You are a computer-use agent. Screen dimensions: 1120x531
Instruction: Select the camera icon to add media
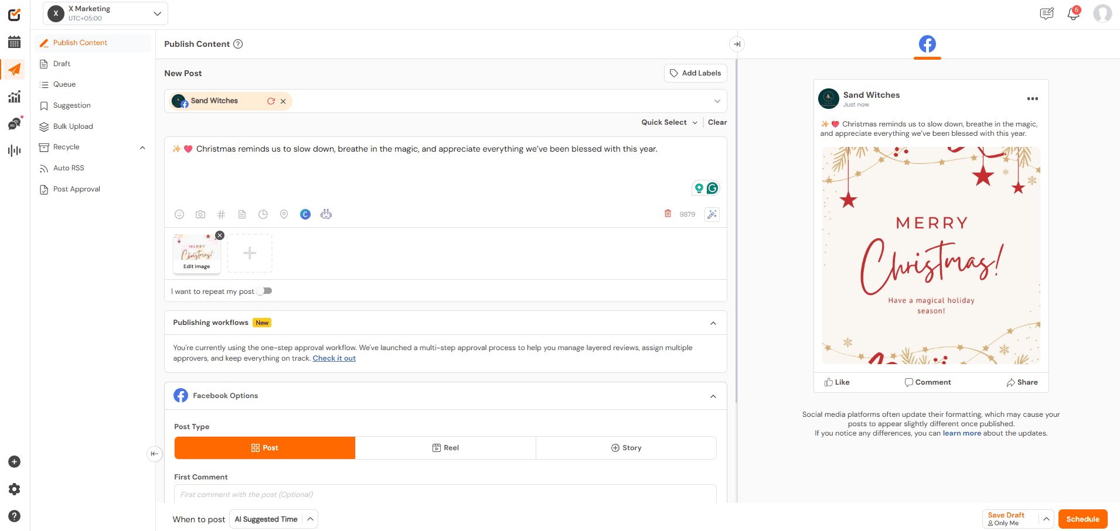[x=200, y=214]
